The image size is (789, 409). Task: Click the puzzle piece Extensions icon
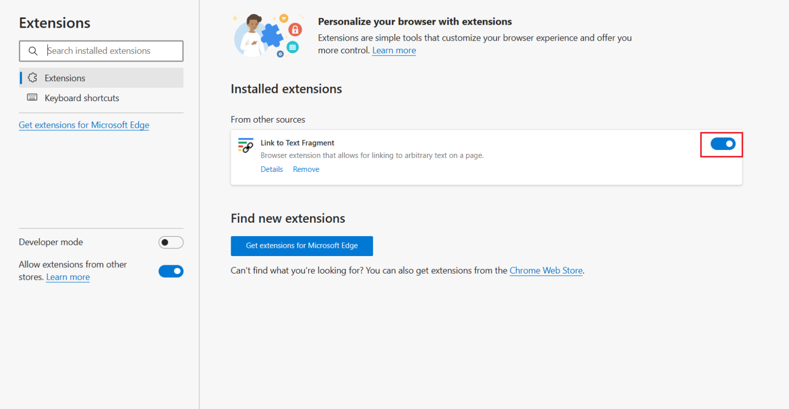click(32, 78)
